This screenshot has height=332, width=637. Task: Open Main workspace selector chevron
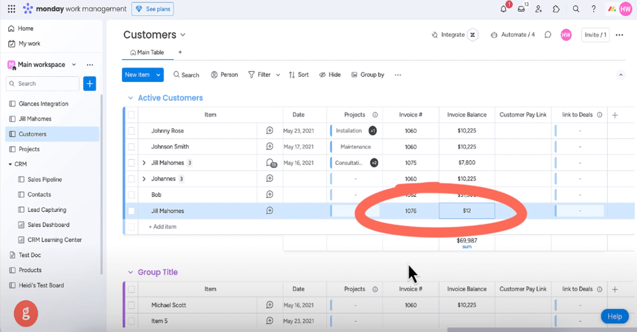pyautogui.click(x=74, y=65)
